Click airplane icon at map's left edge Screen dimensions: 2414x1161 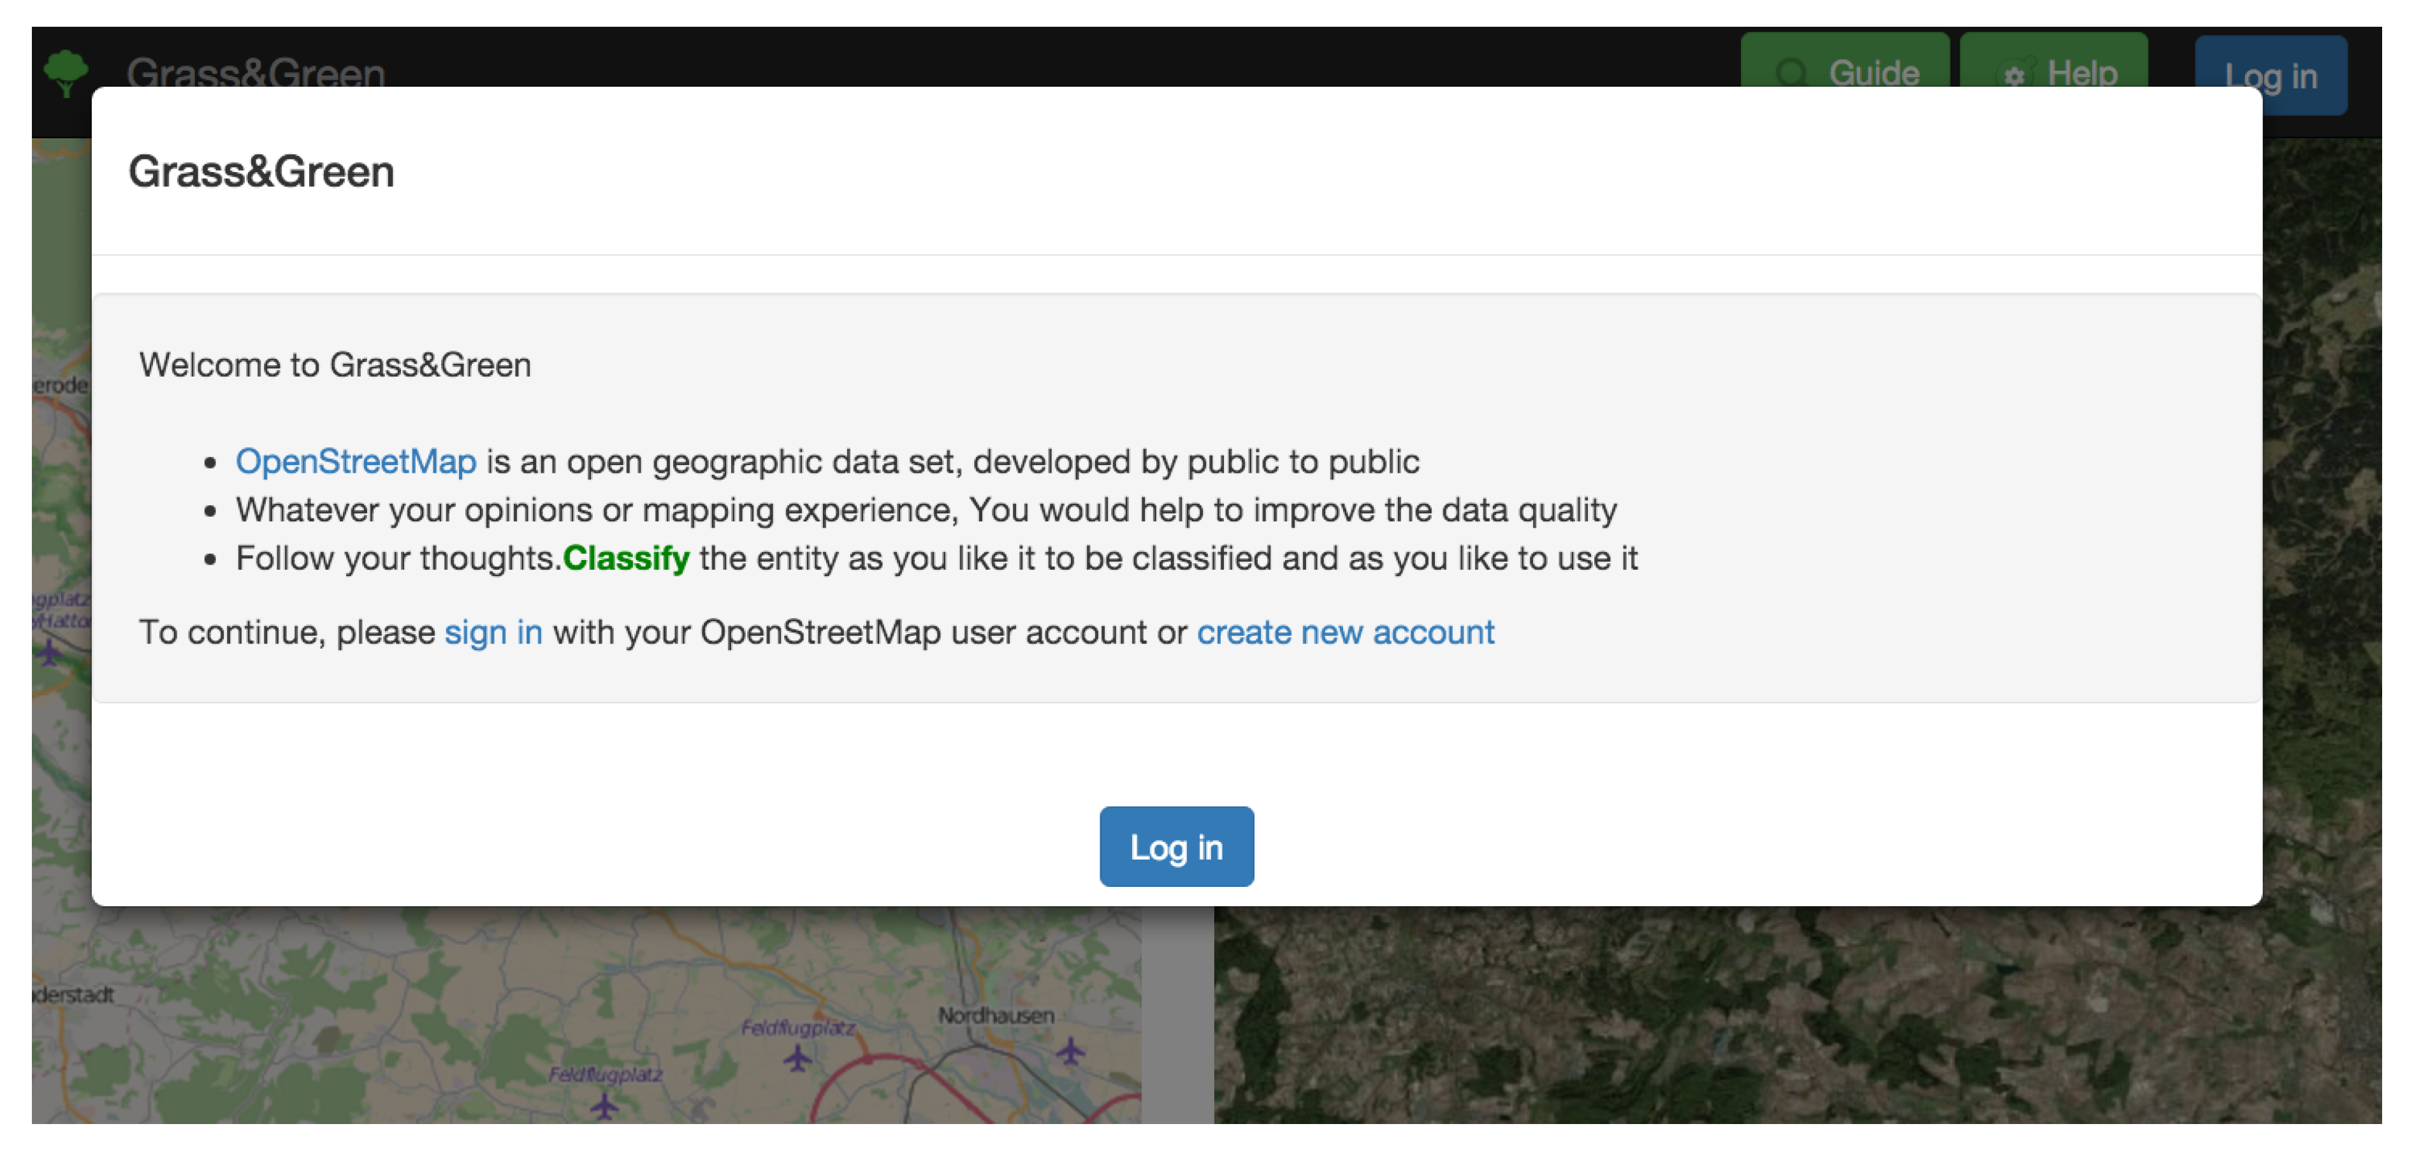point(48,652)
